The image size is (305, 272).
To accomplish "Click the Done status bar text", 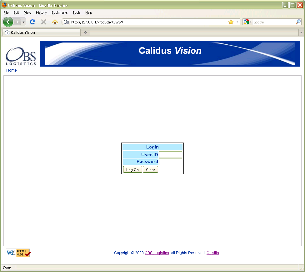I will [x=7, y=267].
